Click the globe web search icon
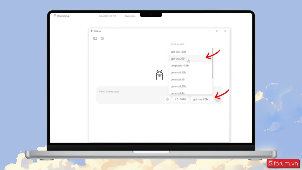Viewport: 302px width, 170px height. coord(168,99)
